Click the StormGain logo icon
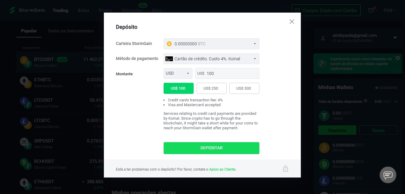This screenshot has height=194, width=405. [12, 10]
